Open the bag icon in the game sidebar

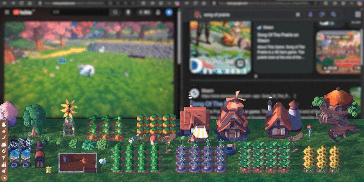(x=4, y=125)
